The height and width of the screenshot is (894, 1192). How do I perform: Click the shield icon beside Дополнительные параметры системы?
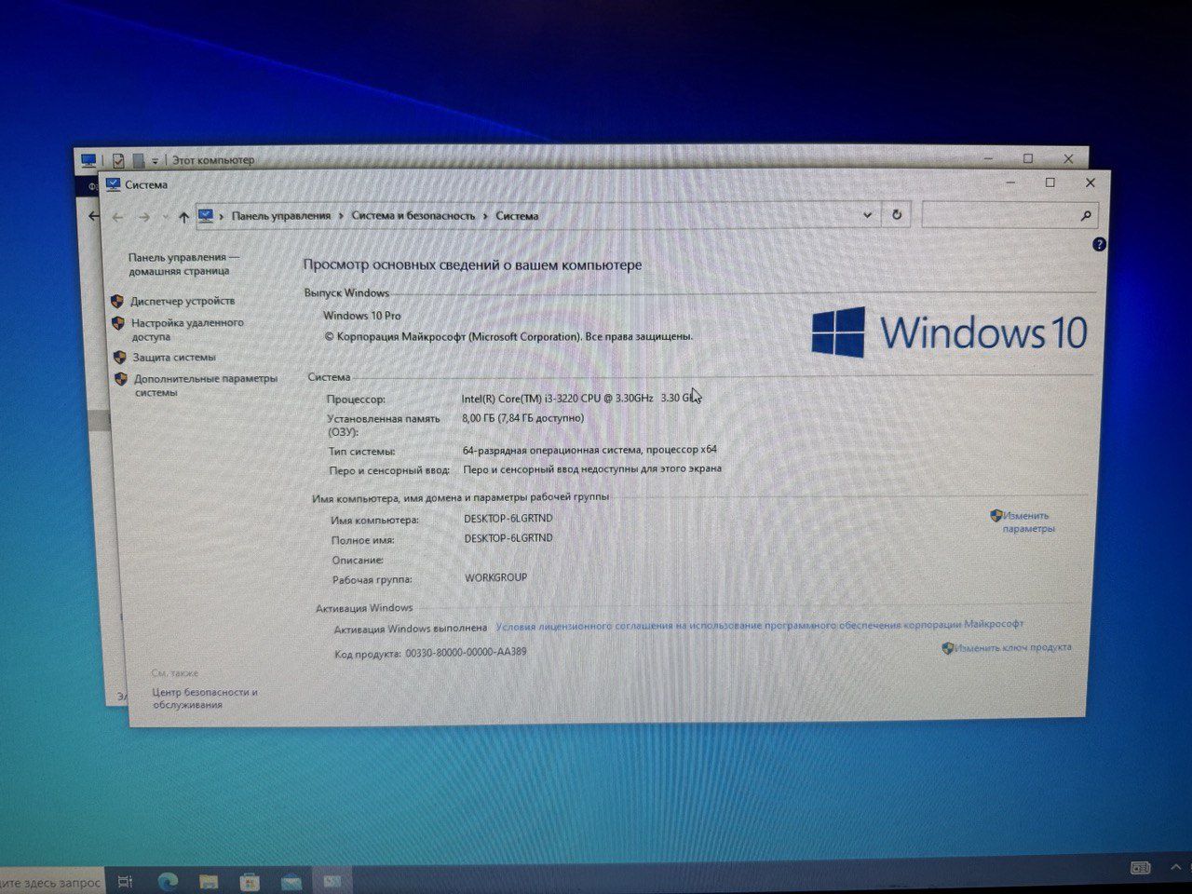(121, 379)
